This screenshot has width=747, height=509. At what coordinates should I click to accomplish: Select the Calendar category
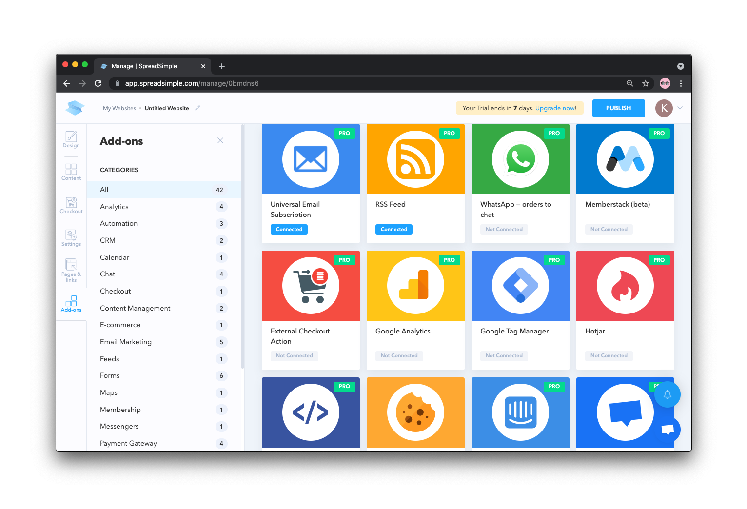[x=163, y=257]
